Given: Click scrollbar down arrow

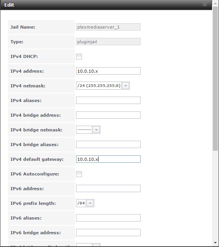Looking at the screenshot, I should (215, 243).
